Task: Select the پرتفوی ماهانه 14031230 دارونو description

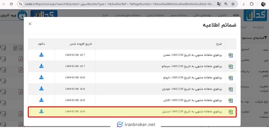Action: pyautogui.click(x=192, y=78)
